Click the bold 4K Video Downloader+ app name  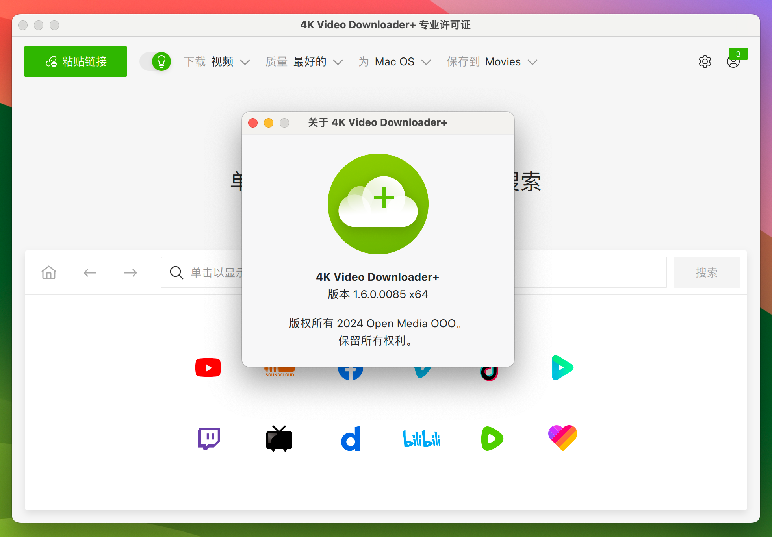pyautogui.click(x=377, y=277)
